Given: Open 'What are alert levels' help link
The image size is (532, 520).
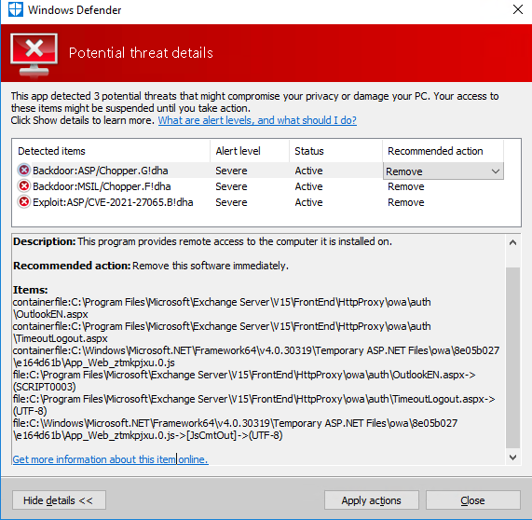Looking at the screenshot, I should click(257, 120).
